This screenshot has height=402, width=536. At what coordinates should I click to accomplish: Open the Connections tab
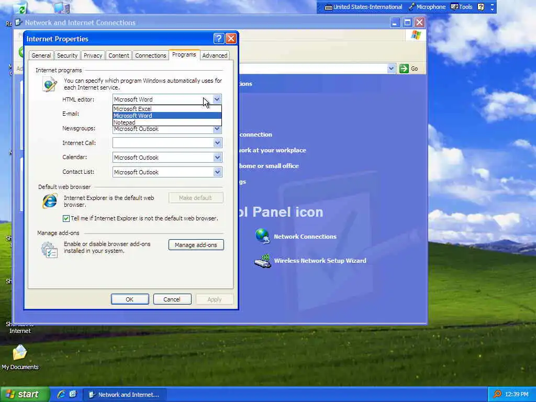pyautogui.click(x=150, y=55)
